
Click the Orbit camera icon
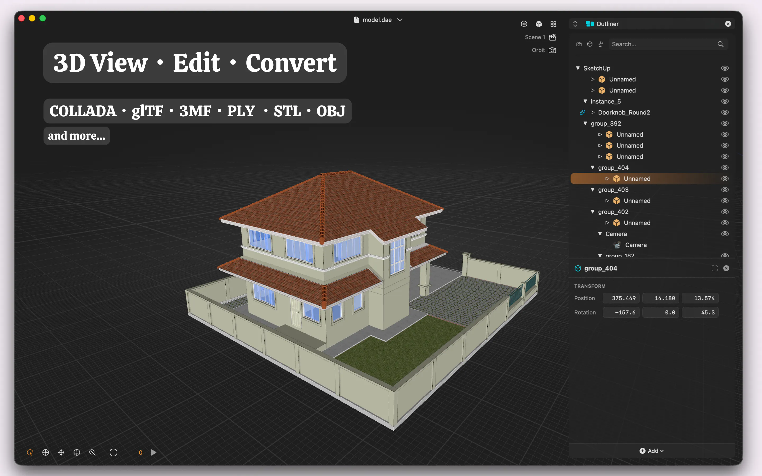552,50
